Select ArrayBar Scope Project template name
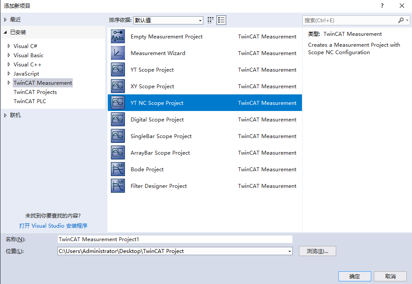The height and width of the screenshot is (284, 412). [x=160, y=153]
